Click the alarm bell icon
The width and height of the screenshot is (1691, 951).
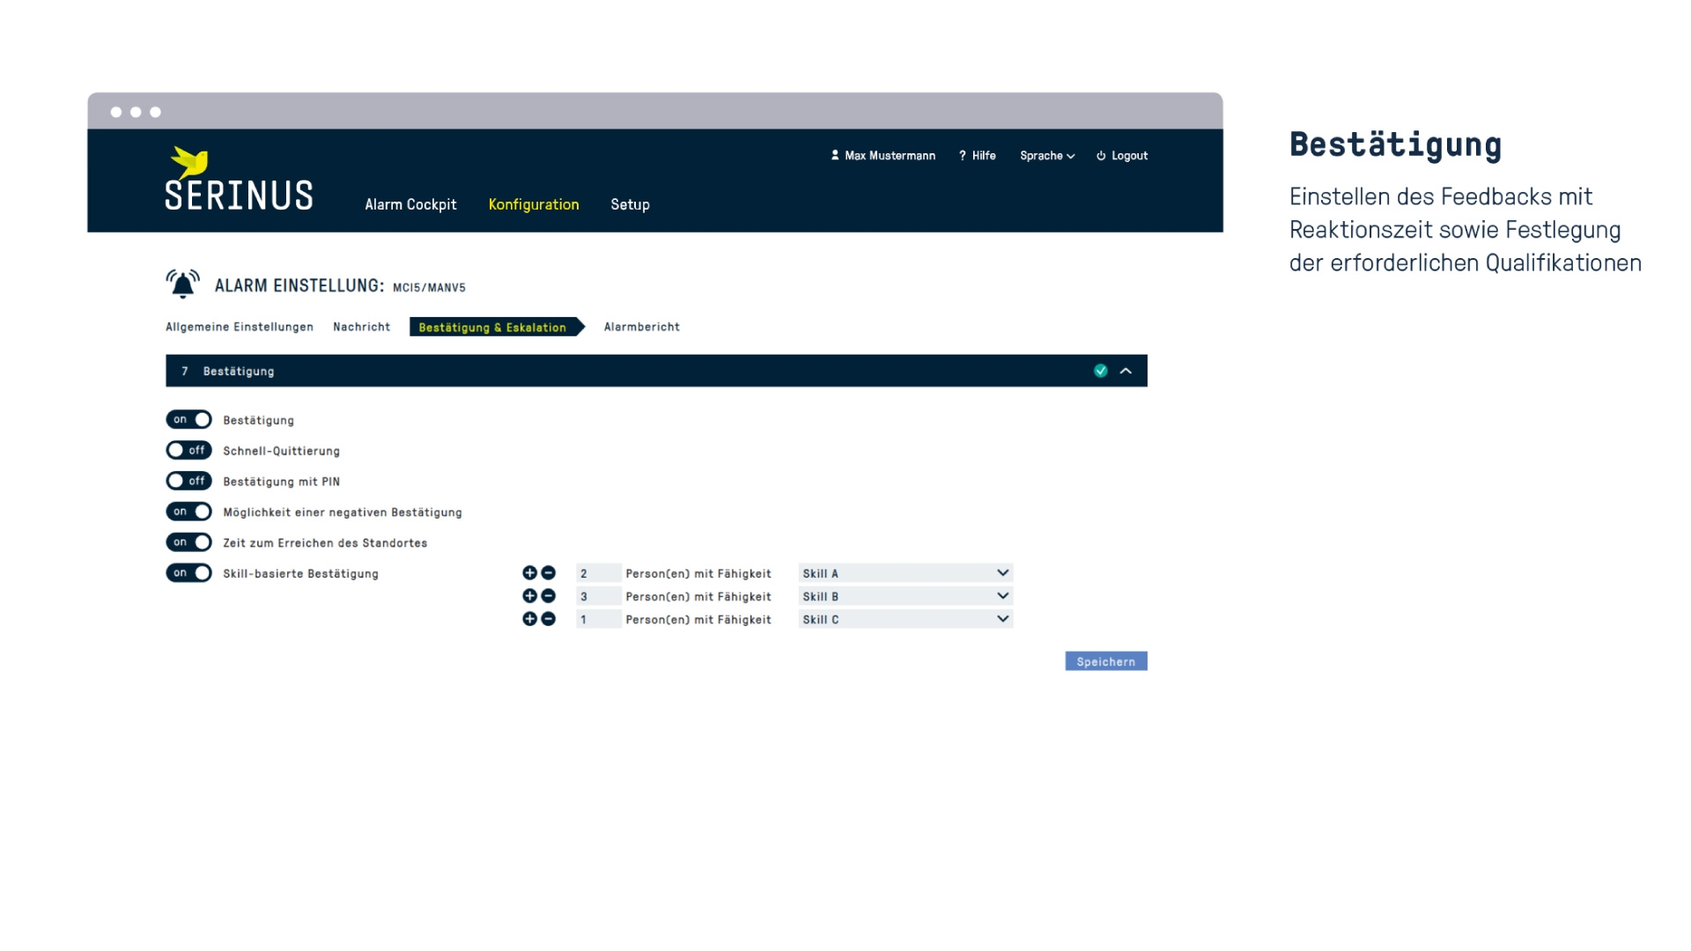click(182, 284)
